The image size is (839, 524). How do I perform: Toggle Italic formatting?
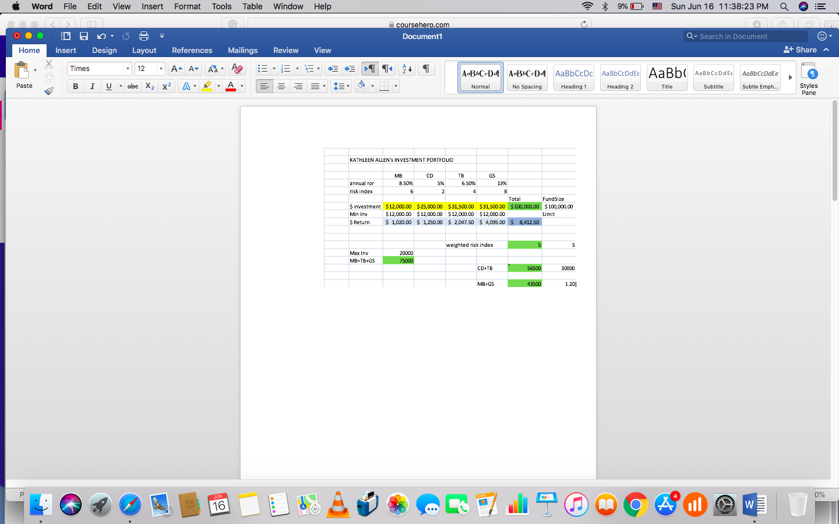click(92, 86)
